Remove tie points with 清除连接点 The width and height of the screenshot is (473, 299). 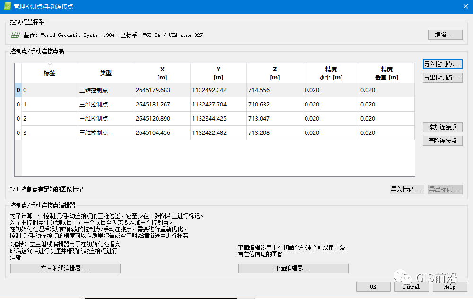tap(443, 141)
